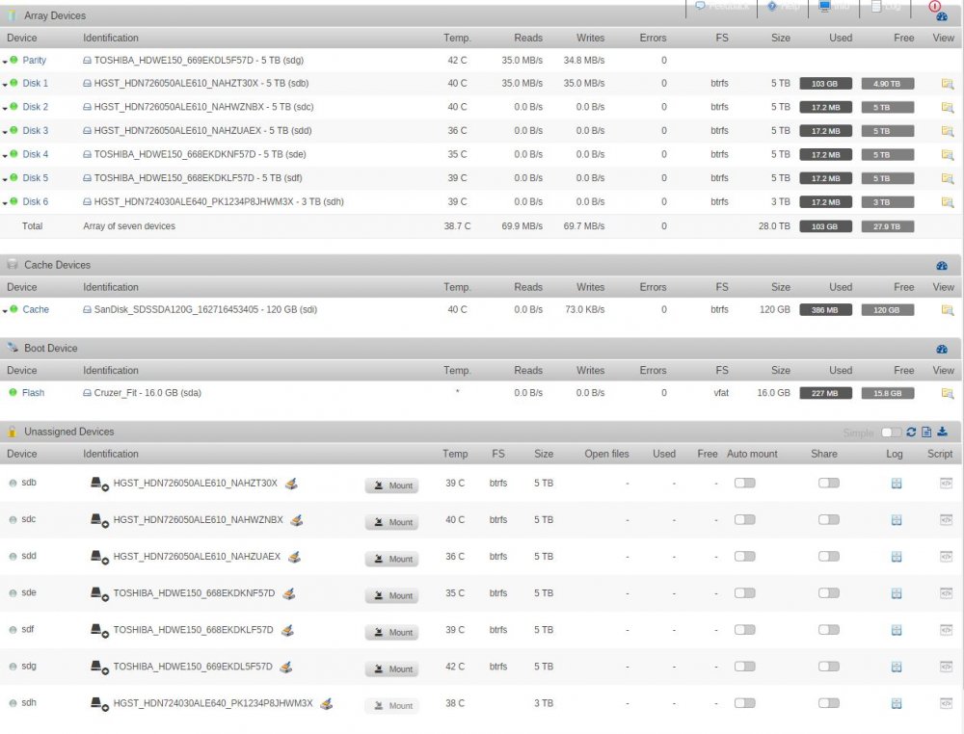Mount the sdc drive
This screenshot has width=964, height=734.
[391, 522]
